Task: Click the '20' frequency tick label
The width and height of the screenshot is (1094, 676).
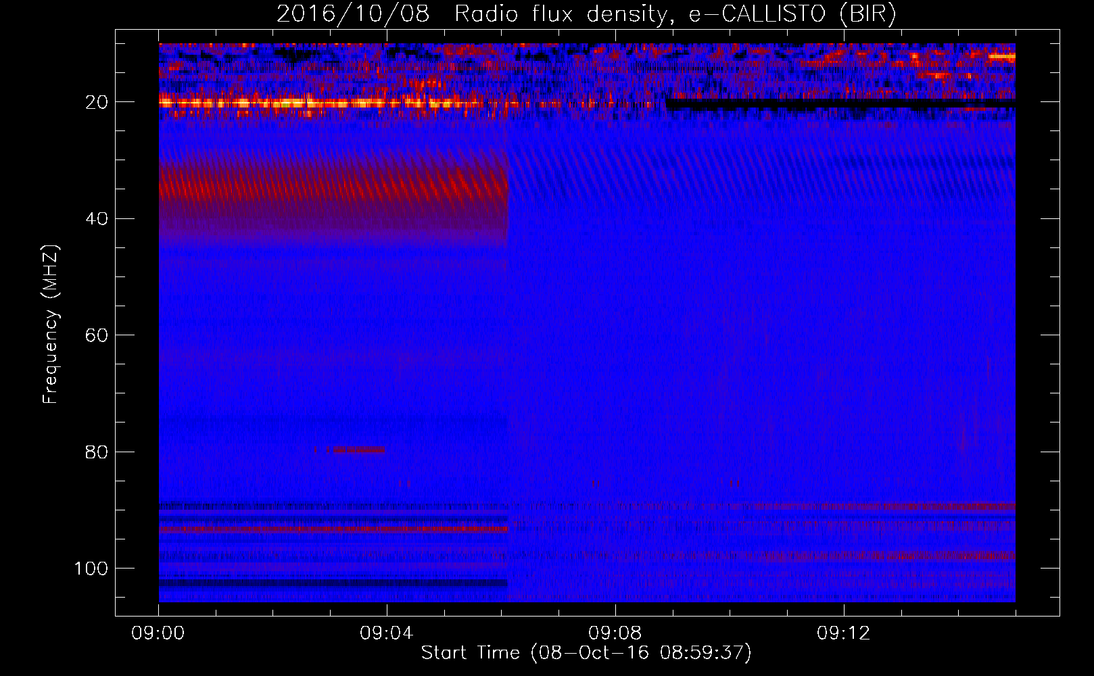Action: 97,102
